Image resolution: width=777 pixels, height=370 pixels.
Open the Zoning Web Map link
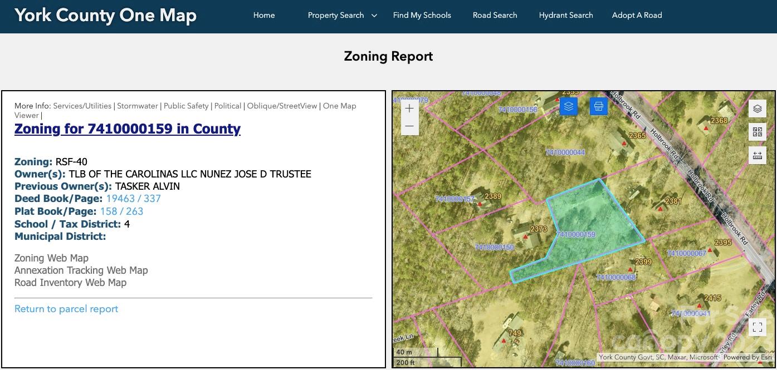coord(51,258)
